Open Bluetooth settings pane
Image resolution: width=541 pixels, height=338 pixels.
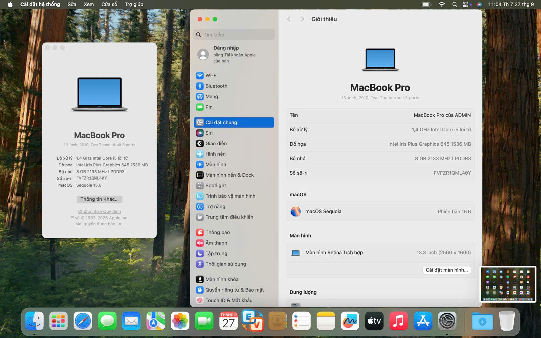(x=216, y=86)
